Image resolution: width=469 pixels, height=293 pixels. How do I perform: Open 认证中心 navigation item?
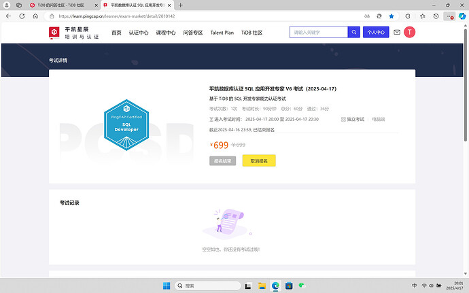[x=139, y=33]
